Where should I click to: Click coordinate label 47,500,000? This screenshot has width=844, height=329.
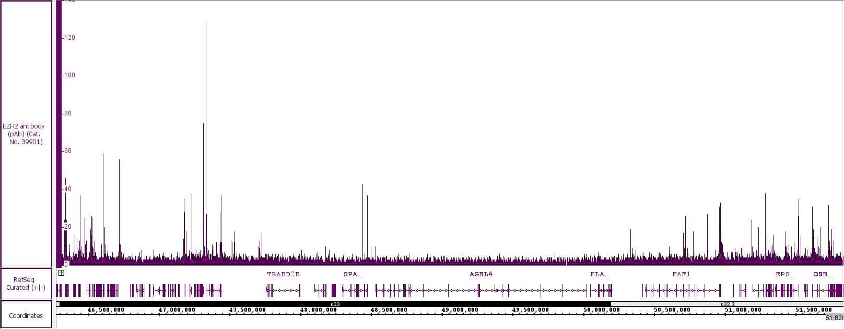247,310
